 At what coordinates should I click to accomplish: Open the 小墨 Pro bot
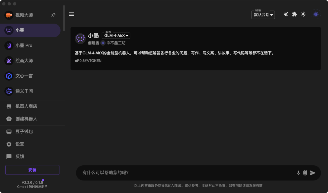(30, 46)
